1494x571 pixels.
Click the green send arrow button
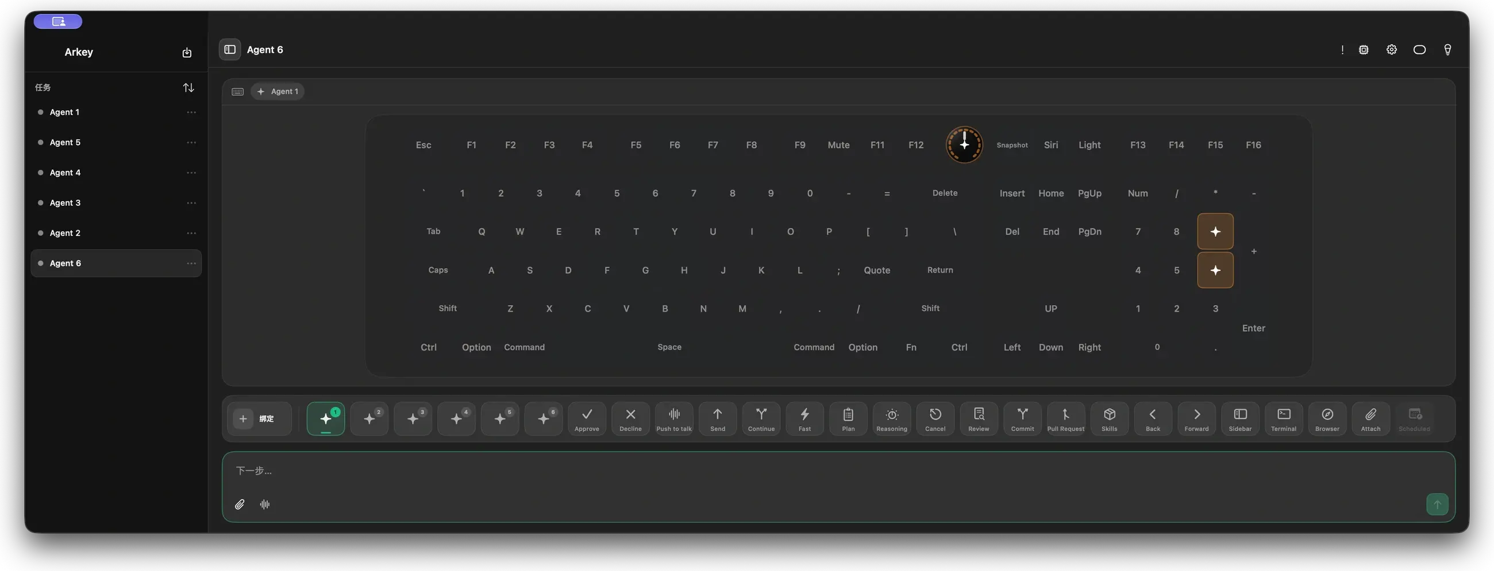click(x=1437, y=504)
